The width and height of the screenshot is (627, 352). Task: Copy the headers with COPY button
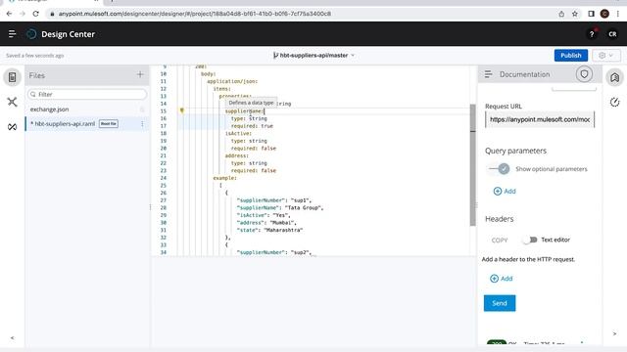pos(500,240)
